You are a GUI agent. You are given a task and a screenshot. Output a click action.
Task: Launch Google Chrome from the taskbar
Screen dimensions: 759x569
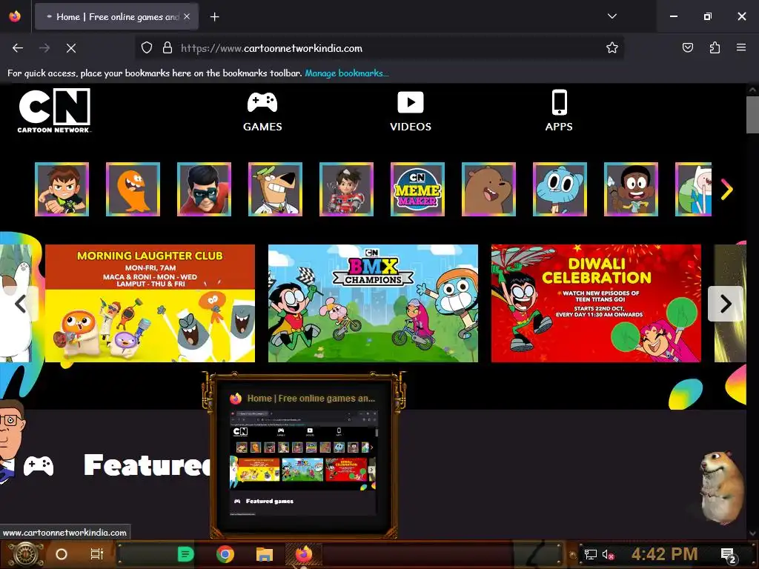225,554
